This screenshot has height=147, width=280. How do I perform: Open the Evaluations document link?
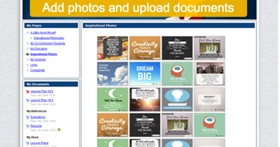coord(38,117)
